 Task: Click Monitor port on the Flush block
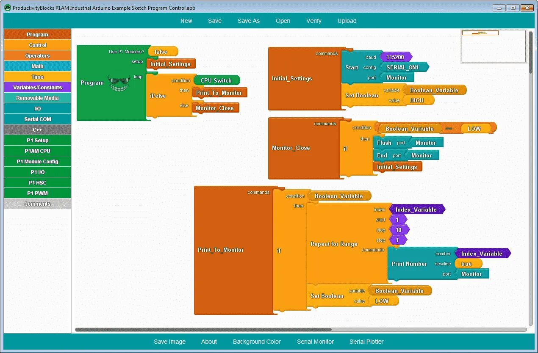pos(426,143)
